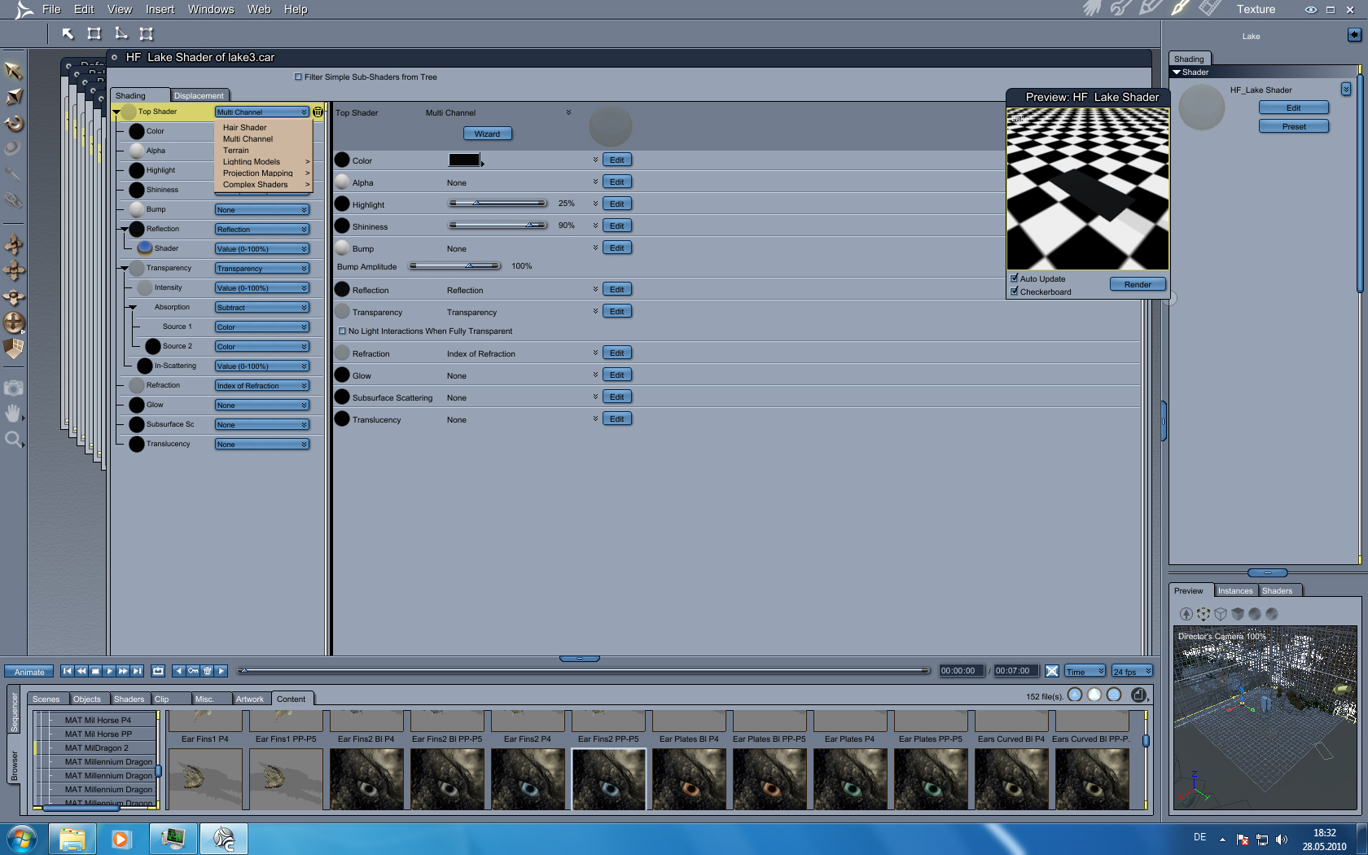Click the Windows Start button
The width and height of the screenshot is (1368, 855).
(x=21, y=838)
